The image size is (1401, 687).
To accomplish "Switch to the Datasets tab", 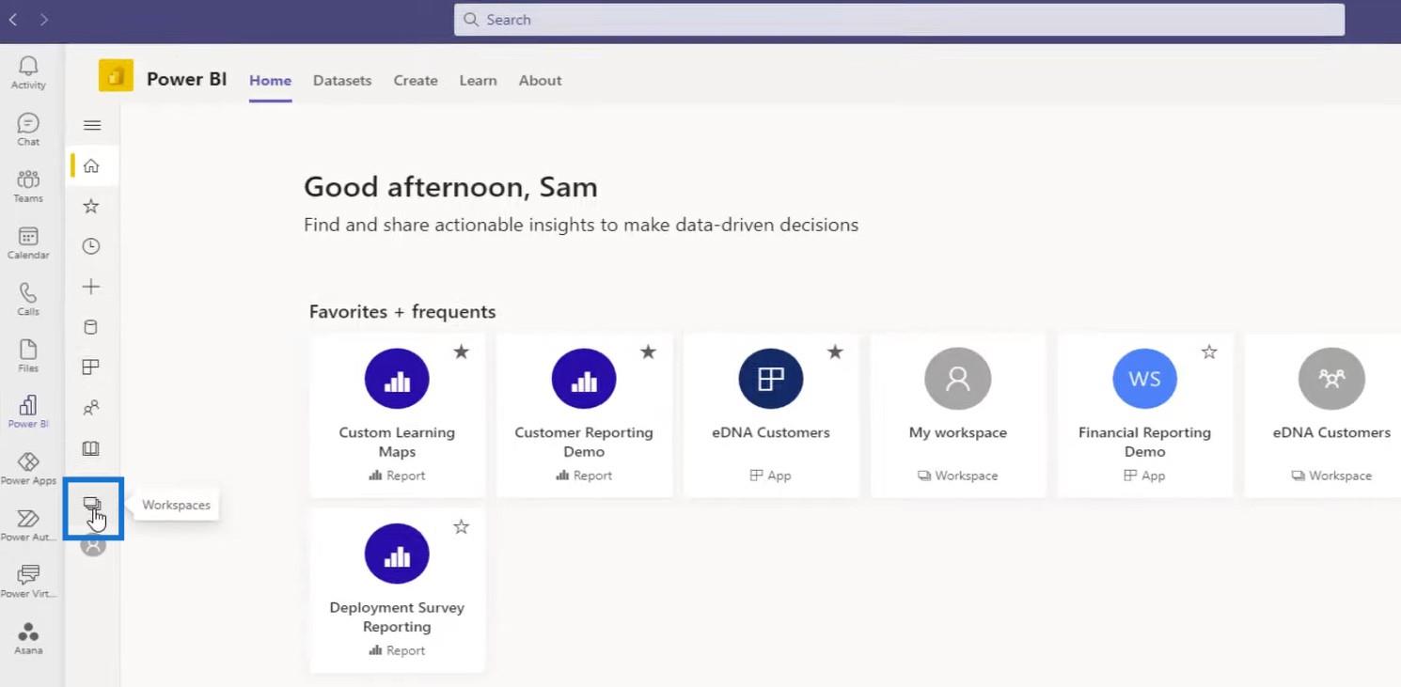I will [342, 81].
